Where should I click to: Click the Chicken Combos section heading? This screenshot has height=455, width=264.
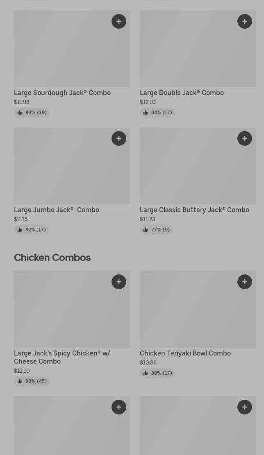pos(52,258)
